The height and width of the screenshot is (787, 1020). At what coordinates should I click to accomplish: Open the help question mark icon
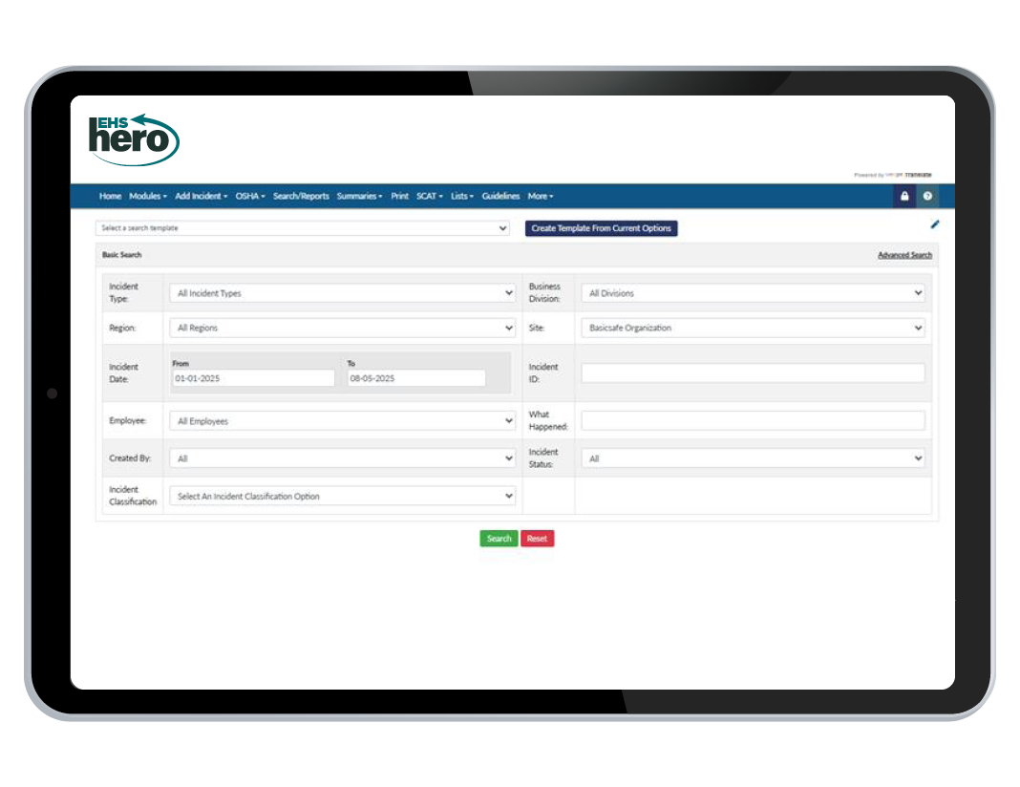point(927,197)
